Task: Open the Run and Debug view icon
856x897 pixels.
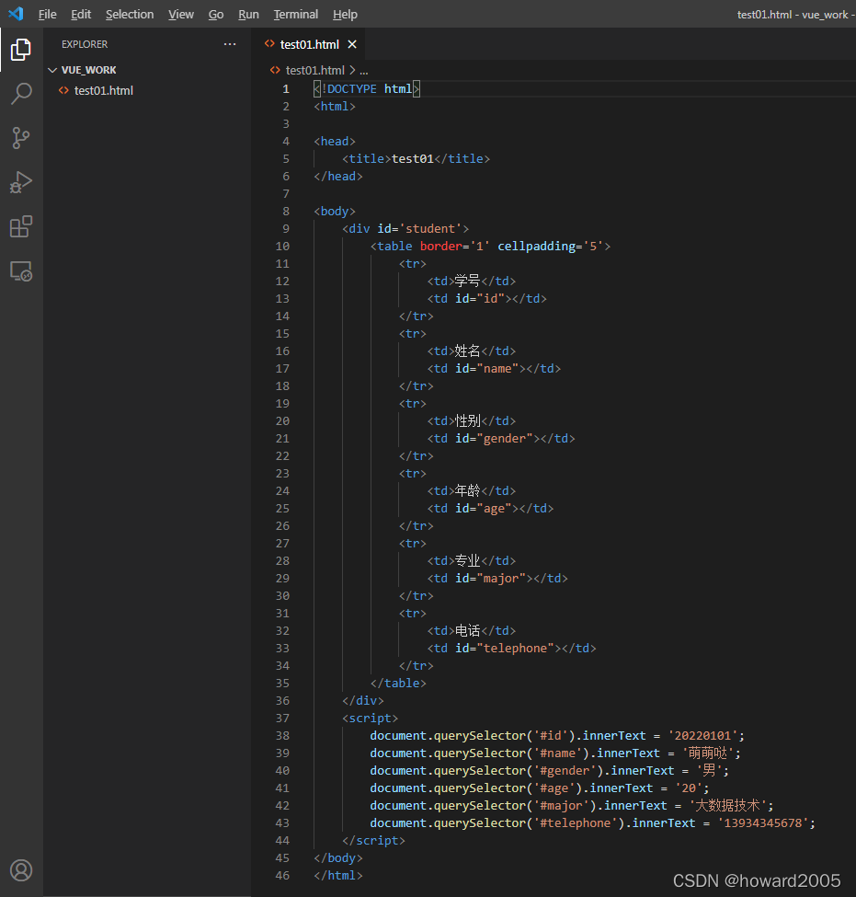Action: point(21,182)
